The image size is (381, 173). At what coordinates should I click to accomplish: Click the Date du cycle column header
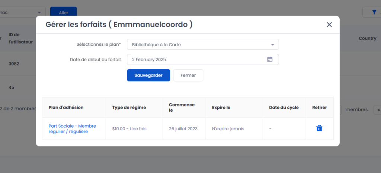284,108
